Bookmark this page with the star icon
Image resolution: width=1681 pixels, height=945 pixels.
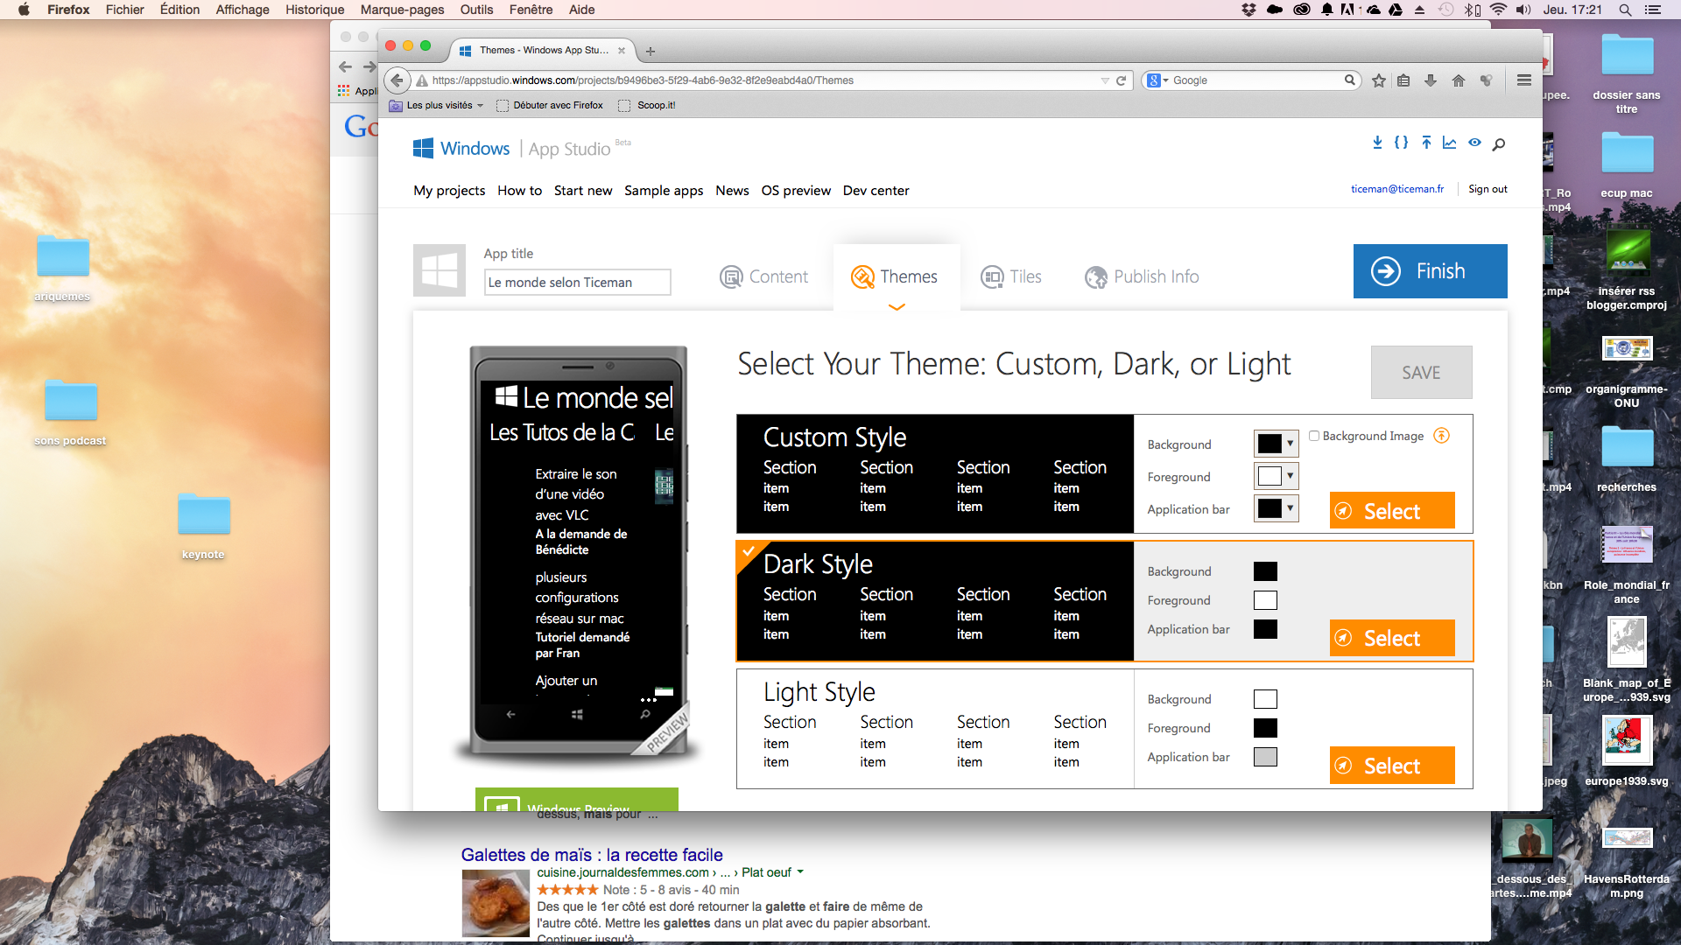[x=1379, y=80]
